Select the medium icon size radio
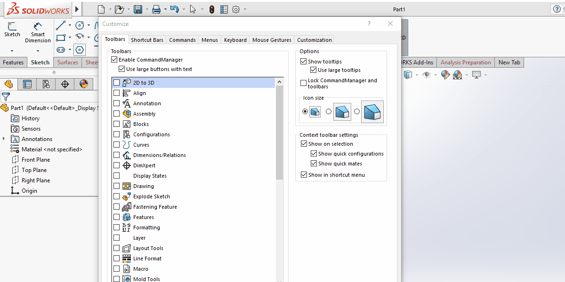565x282 pixels. click(x=329, y=111)
